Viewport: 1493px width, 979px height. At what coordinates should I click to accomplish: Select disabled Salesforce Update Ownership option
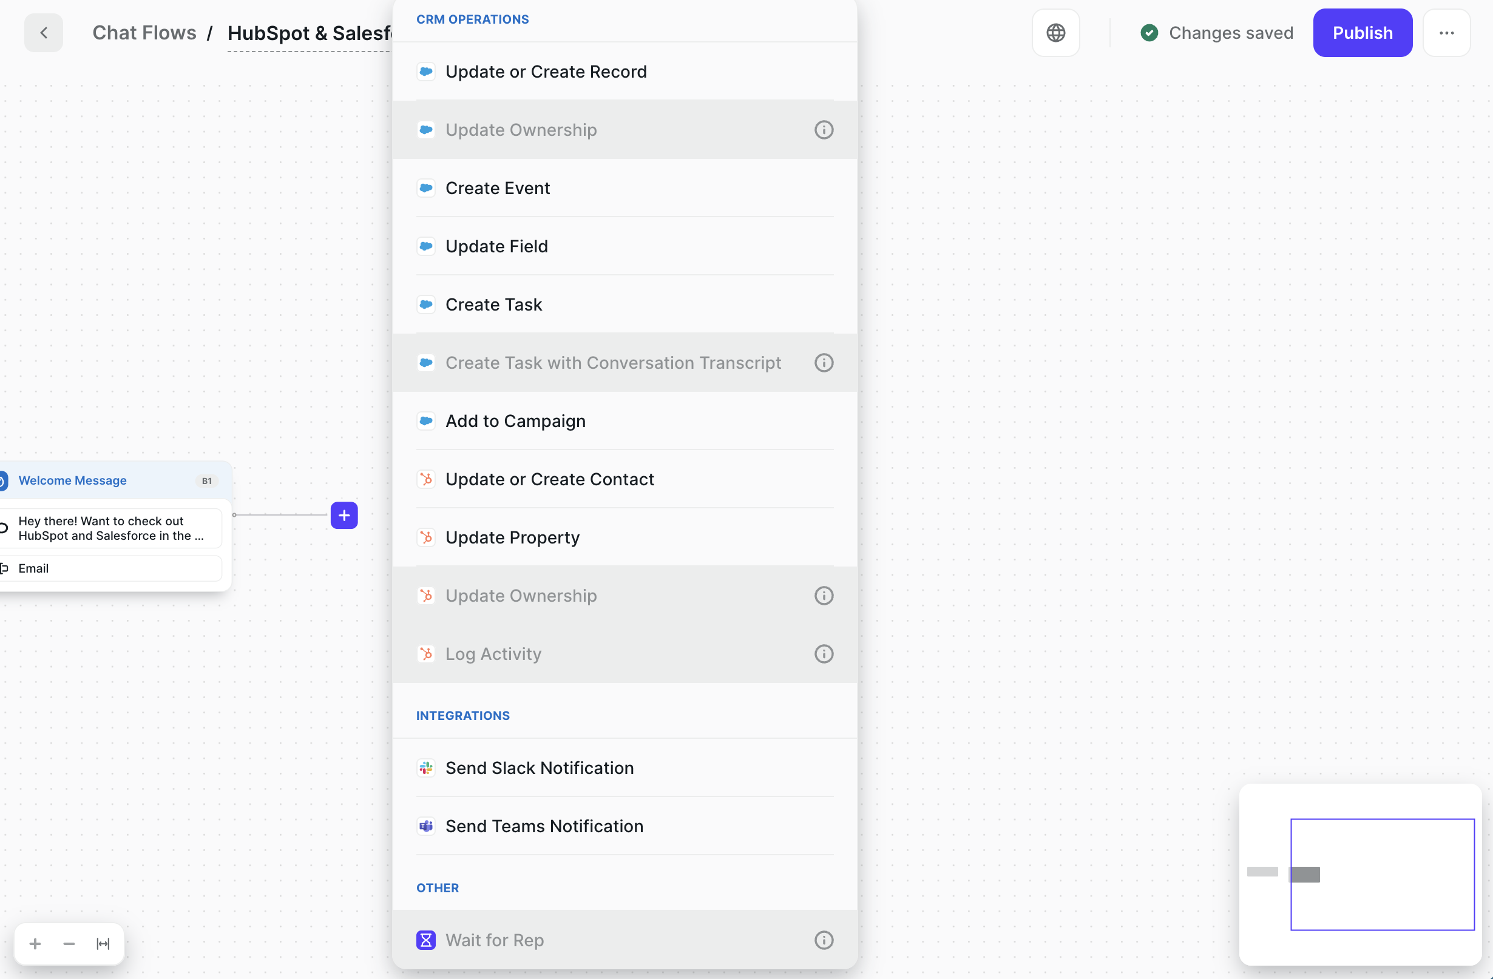coord(625,130)
